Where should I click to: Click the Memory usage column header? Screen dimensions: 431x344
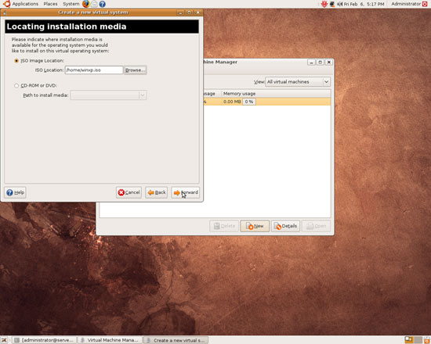pyautogui.click(x=276, y=94)
